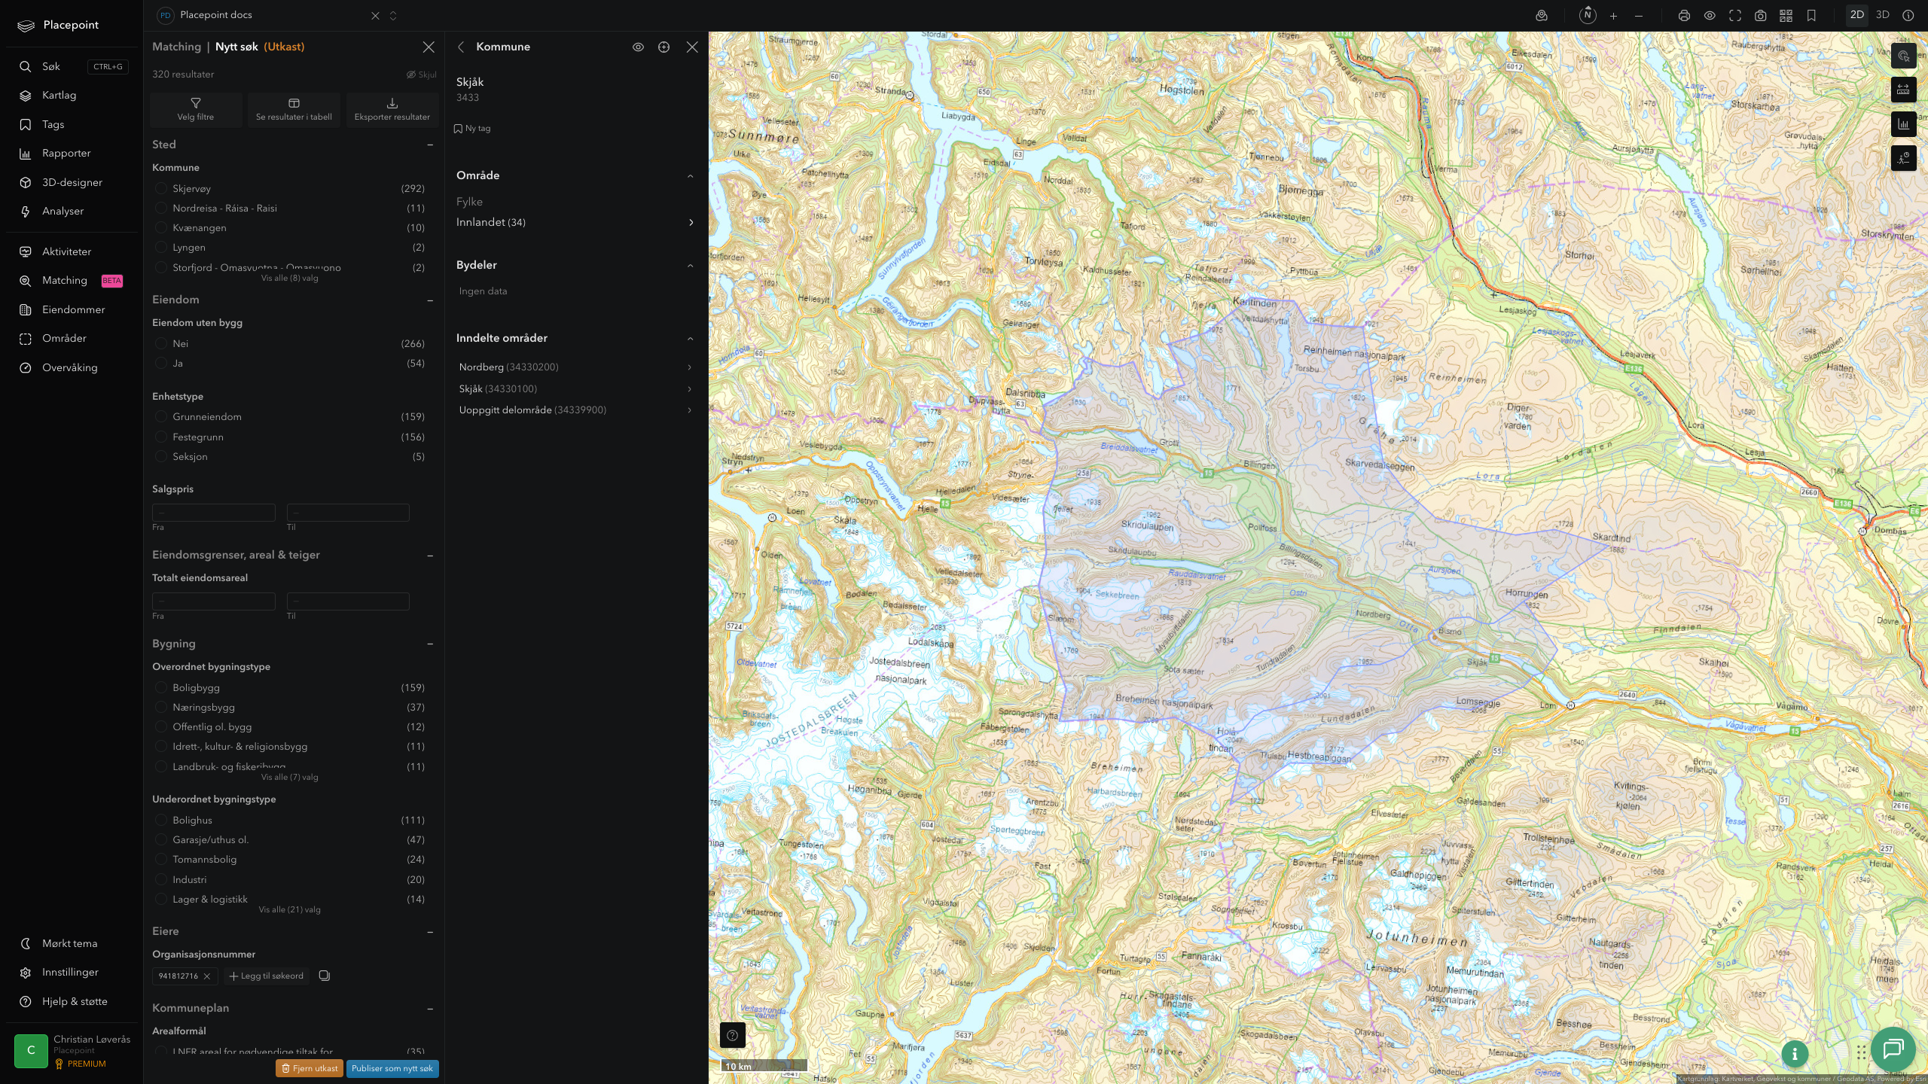1928x1084 pixels.
Task: Select Grunneiendom enhetstype option
Action: click(160, 417)
